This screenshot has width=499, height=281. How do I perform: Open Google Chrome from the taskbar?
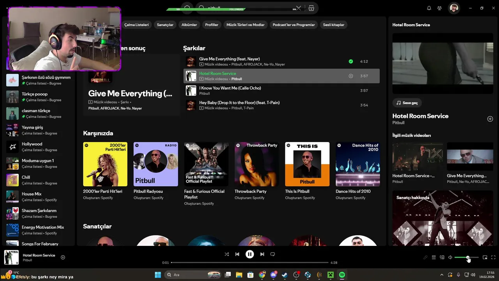262,275
